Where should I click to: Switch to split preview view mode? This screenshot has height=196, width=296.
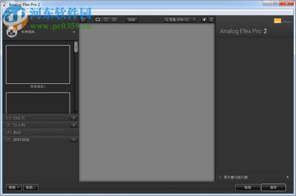(106, 20)
